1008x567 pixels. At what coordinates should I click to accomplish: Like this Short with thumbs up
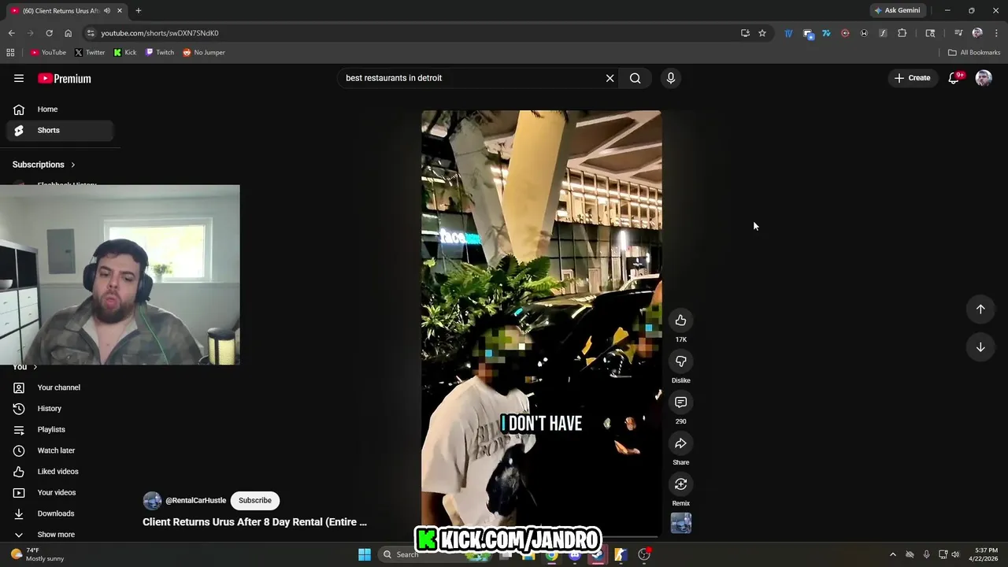pos(680,321)
